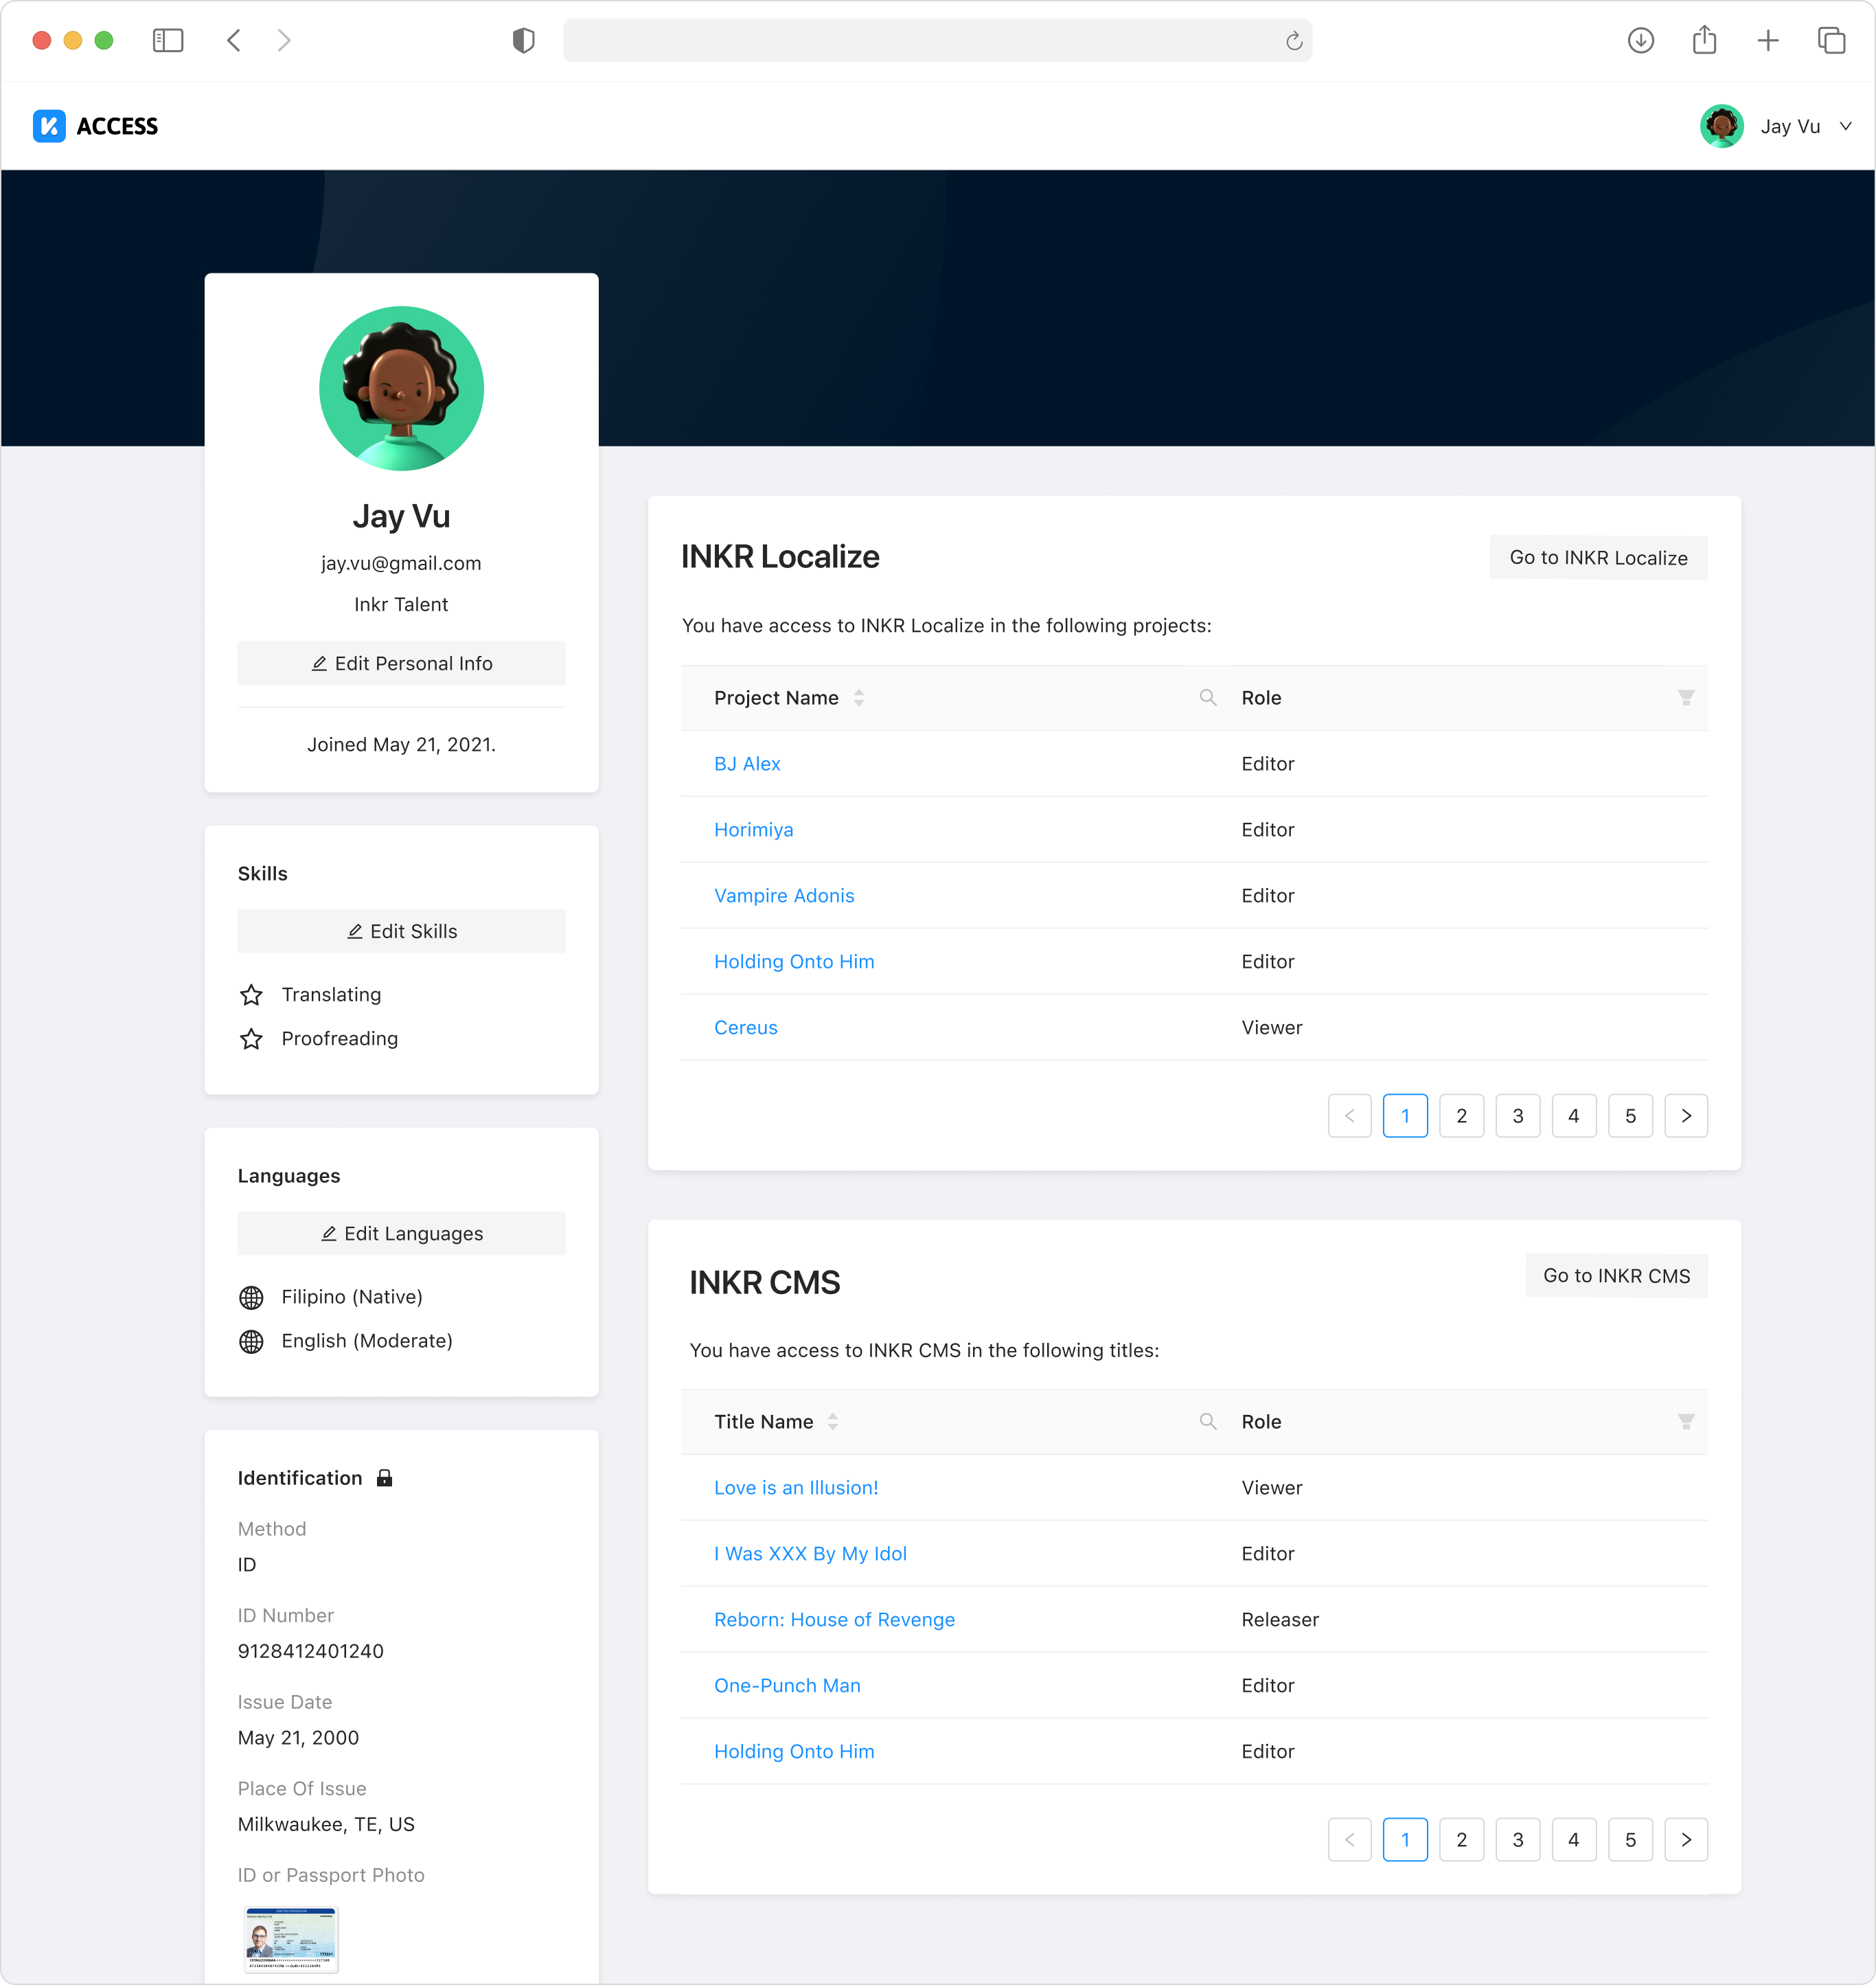Click the browser share icon
The height and width of the screenshot is (1985, 1876).
(x=1704, y=40)
